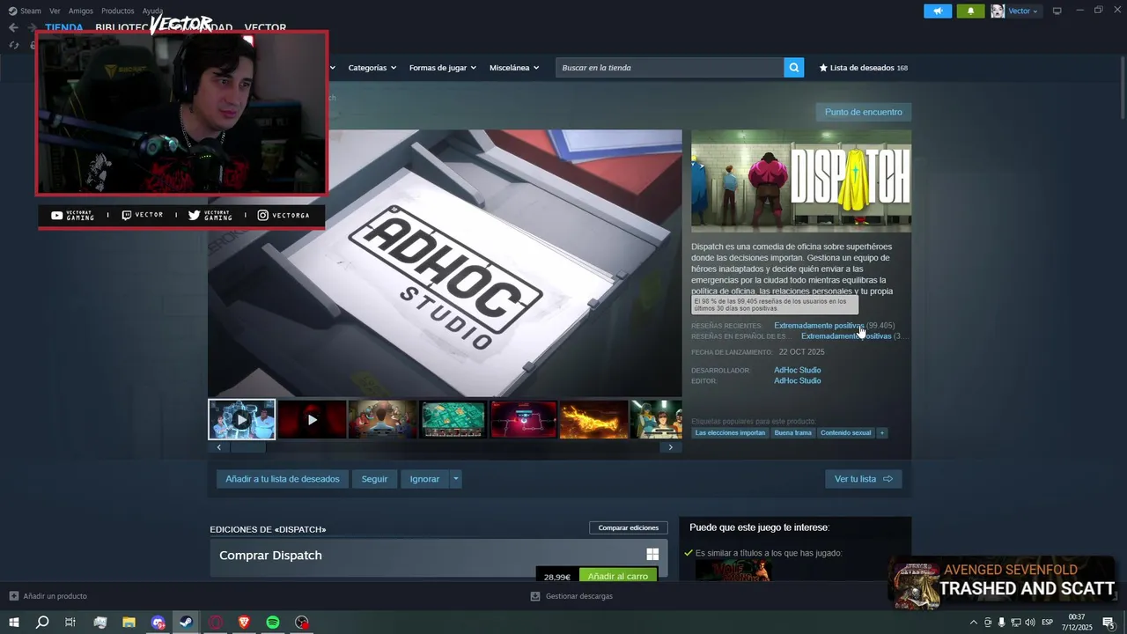The height and width of the screenshot is (634, 1127).
Task: Expand the Categorías store menu
Action: point(372,68)
